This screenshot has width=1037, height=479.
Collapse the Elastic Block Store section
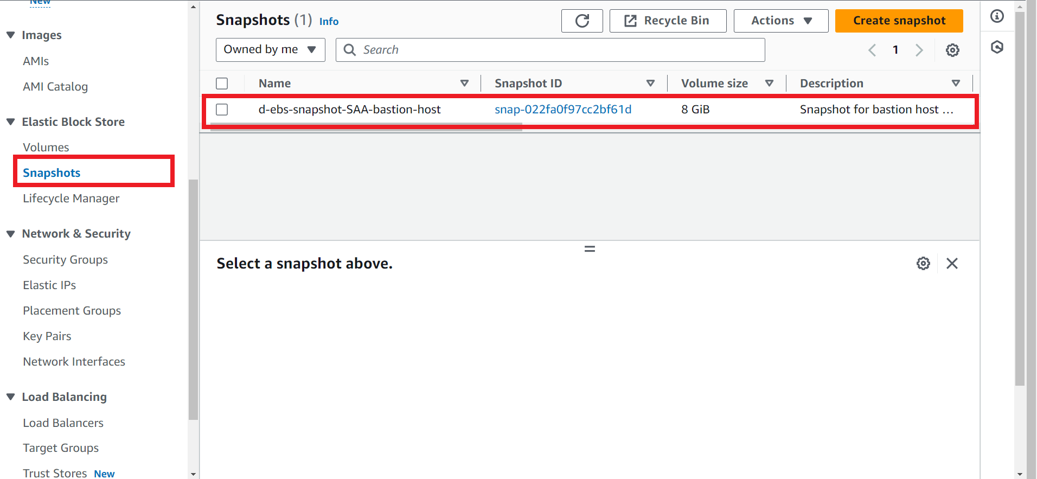[x=11, y=122]
